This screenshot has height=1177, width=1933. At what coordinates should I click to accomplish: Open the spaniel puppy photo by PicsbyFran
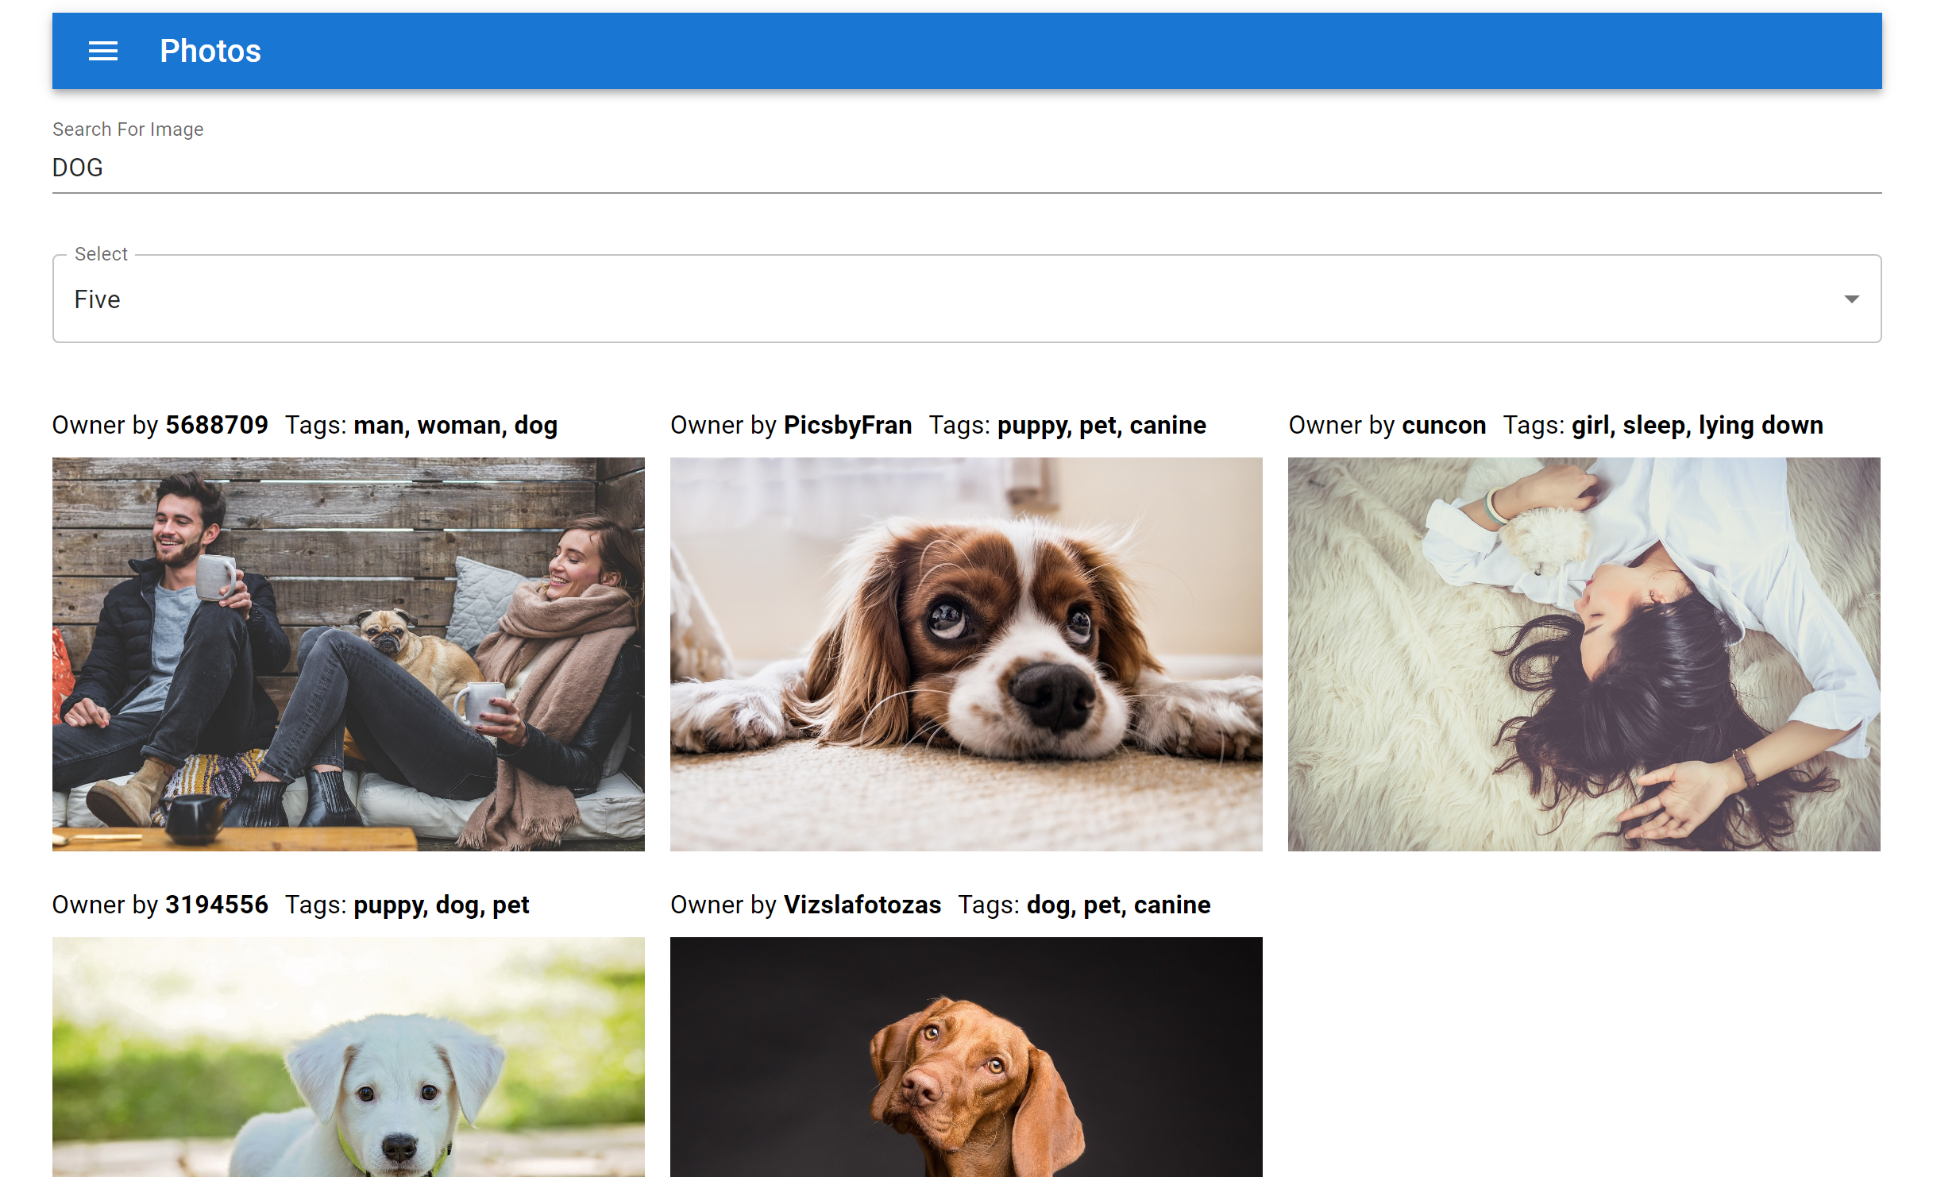(966, 654)
